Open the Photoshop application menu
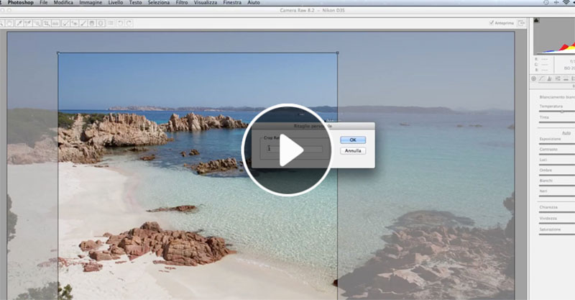The height and width of the screenshot is (300, 575). click(x=21, y=3)
